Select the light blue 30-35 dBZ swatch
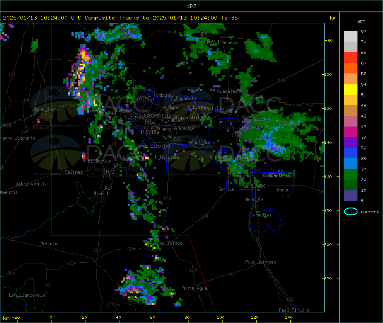 [351, 164]
